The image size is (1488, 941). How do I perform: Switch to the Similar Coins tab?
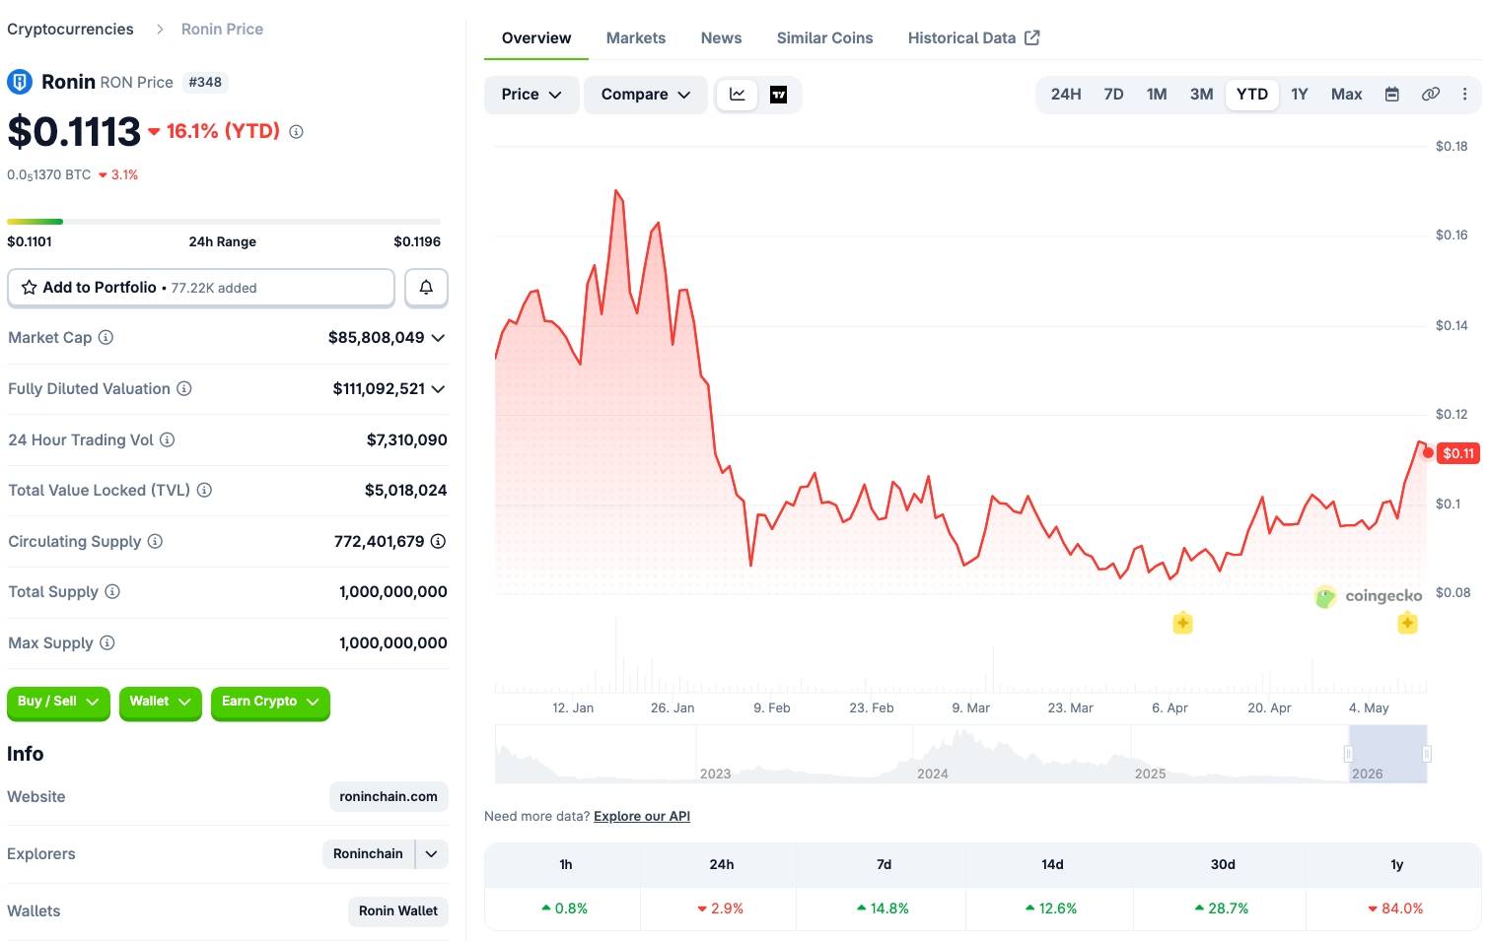[824, 38]
